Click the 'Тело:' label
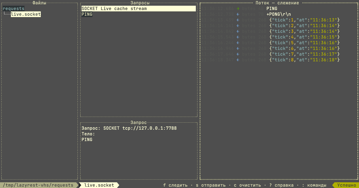Viewport: 359px width, 188px height. [x=88, y=134]
